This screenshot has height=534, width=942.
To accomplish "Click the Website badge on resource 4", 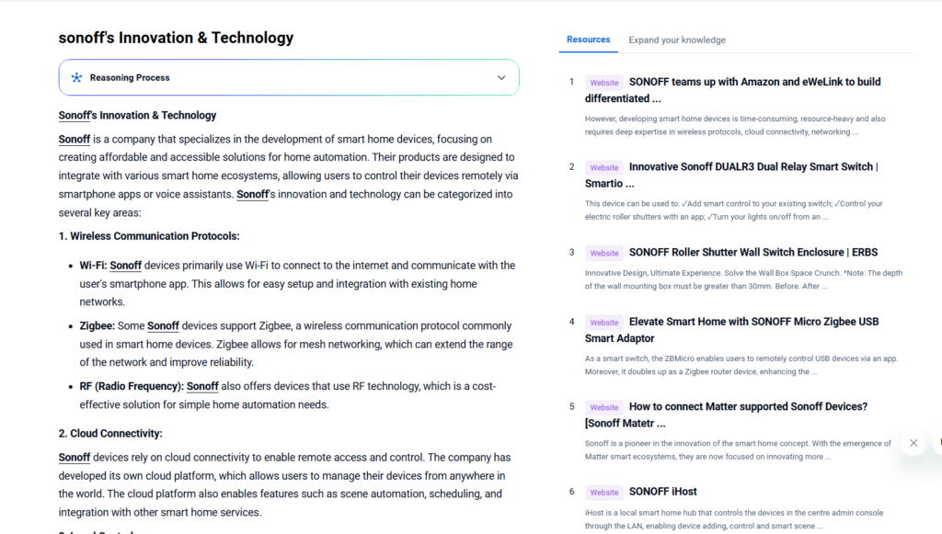I will point(604,323).
